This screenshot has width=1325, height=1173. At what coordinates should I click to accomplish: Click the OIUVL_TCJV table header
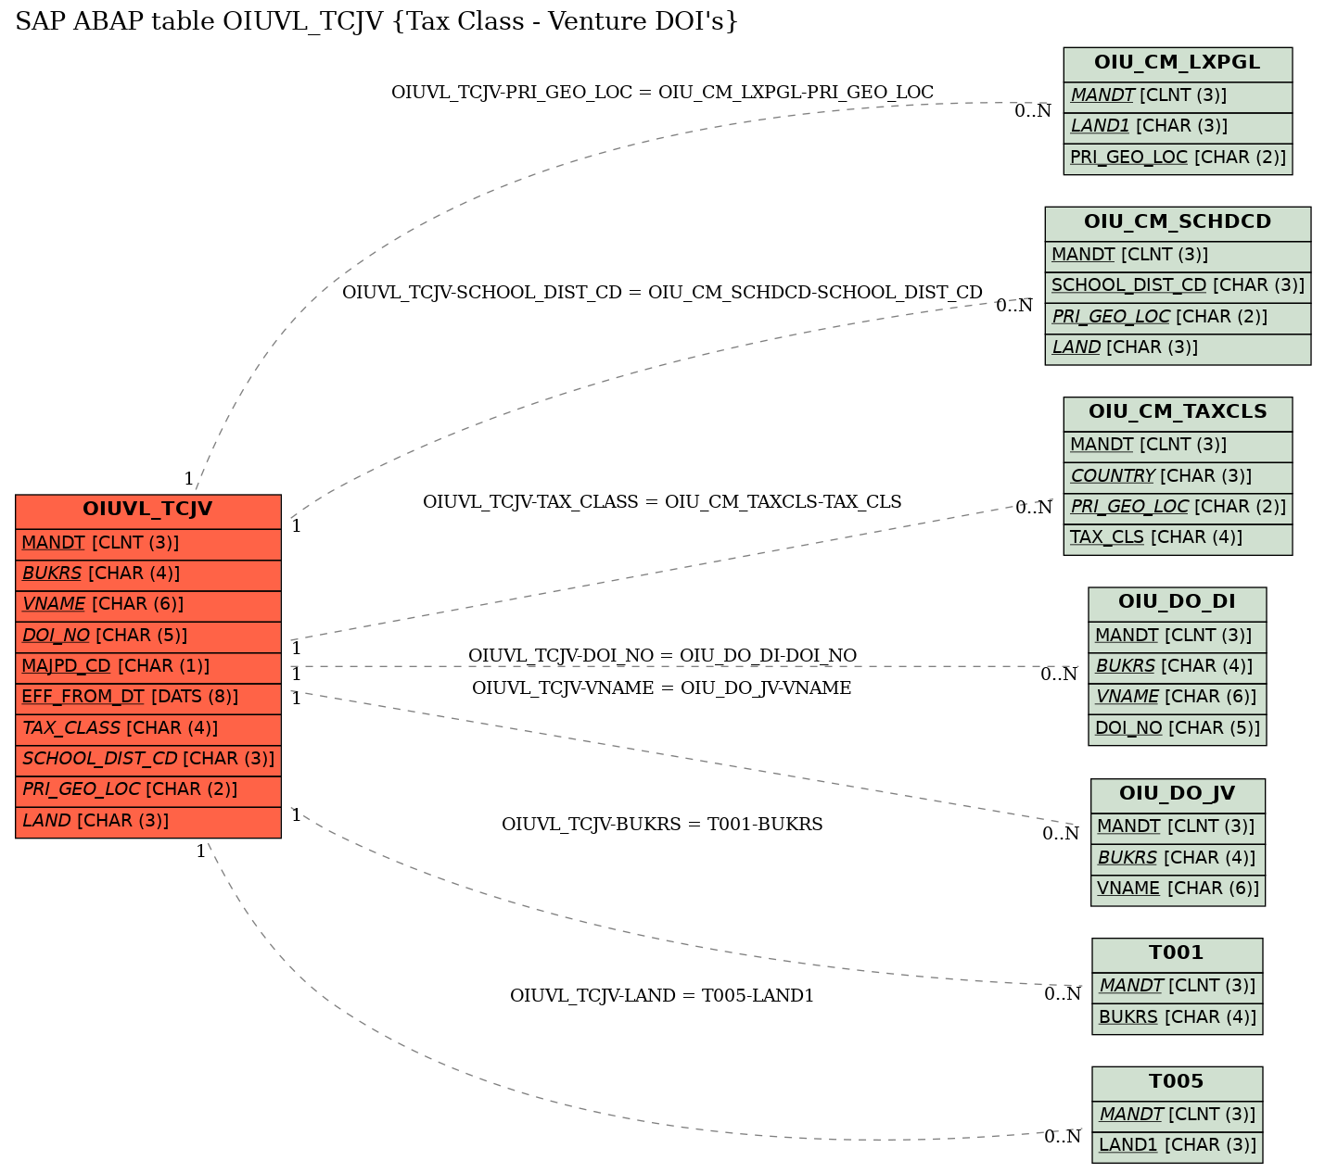(148, 511)
